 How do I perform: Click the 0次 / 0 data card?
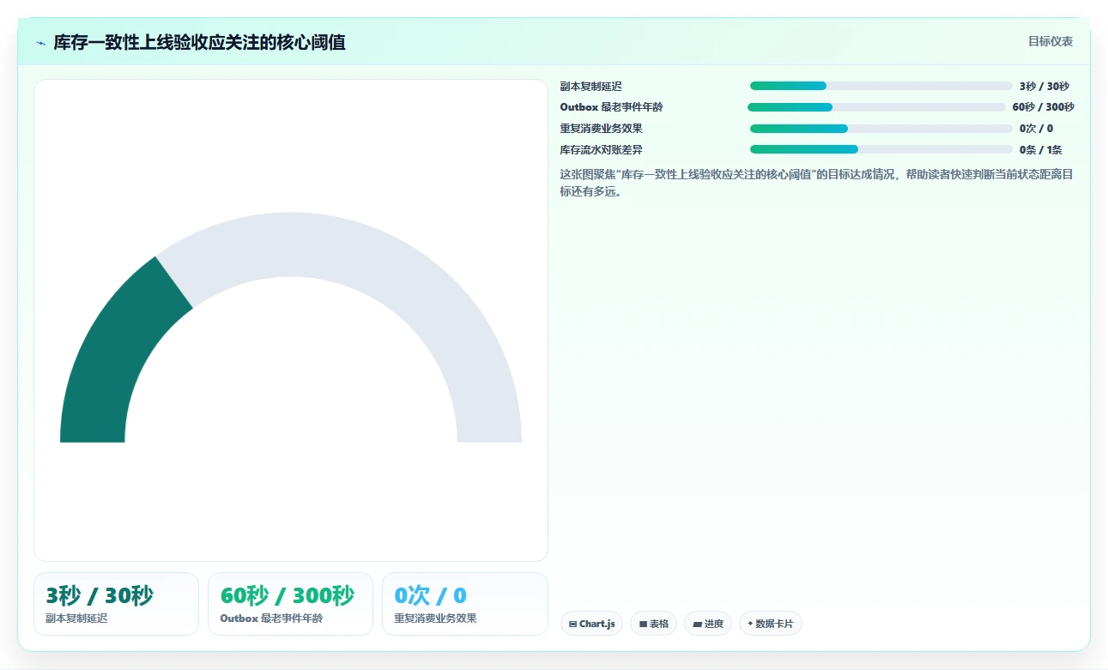click(x=464, y=604)
